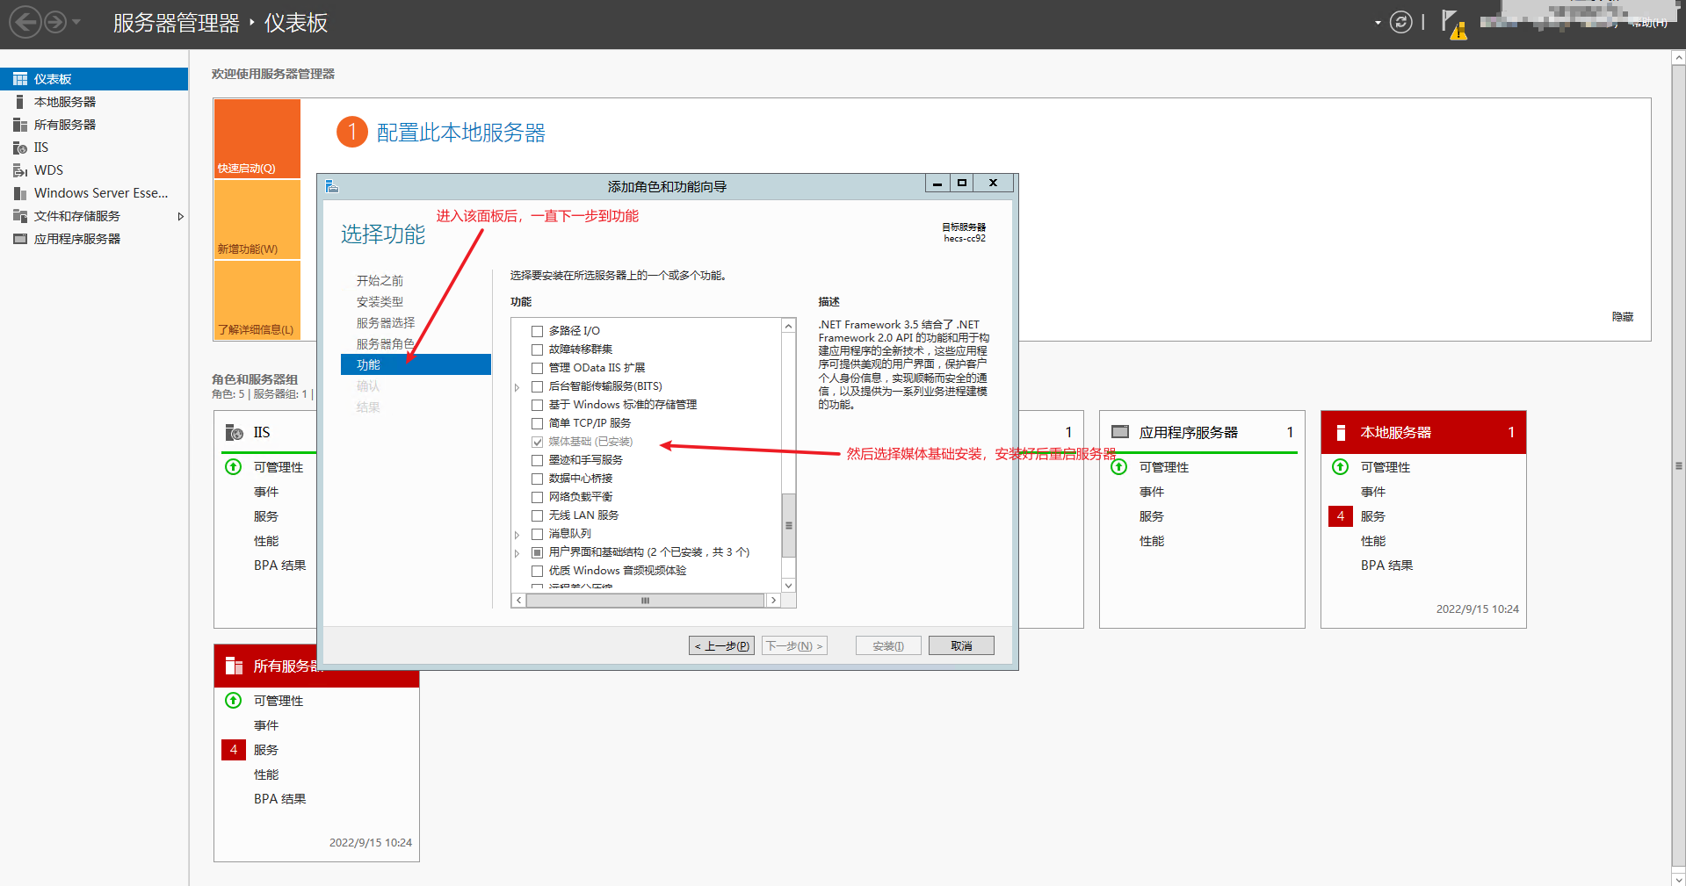
Task: Click the 上一步(P) button
Action: click(x=722, y=645)
